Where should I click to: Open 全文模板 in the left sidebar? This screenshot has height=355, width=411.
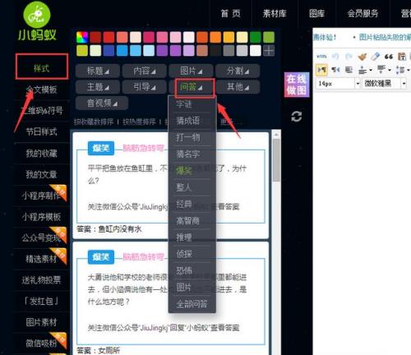tap(41, 90)
